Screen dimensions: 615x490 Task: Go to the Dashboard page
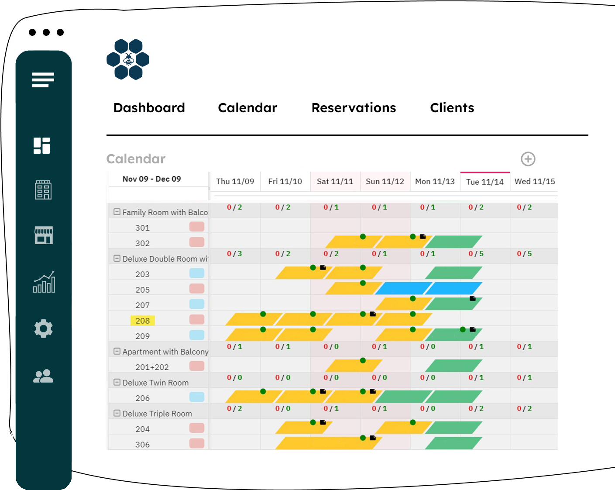[x=149, y=108]
